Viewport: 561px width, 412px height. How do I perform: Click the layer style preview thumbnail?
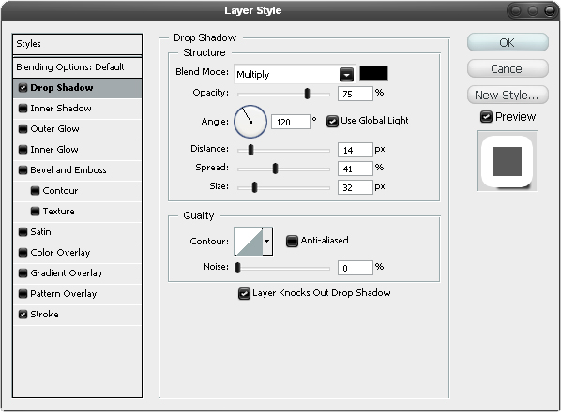(x=507, y=161)
